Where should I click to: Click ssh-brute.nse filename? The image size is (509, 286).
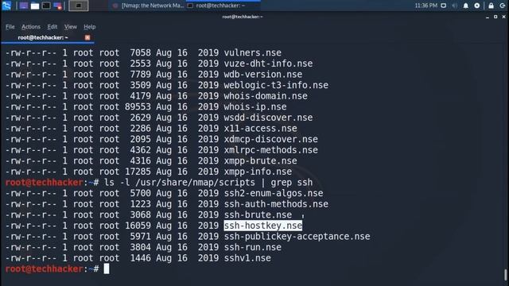click(258, 214)
